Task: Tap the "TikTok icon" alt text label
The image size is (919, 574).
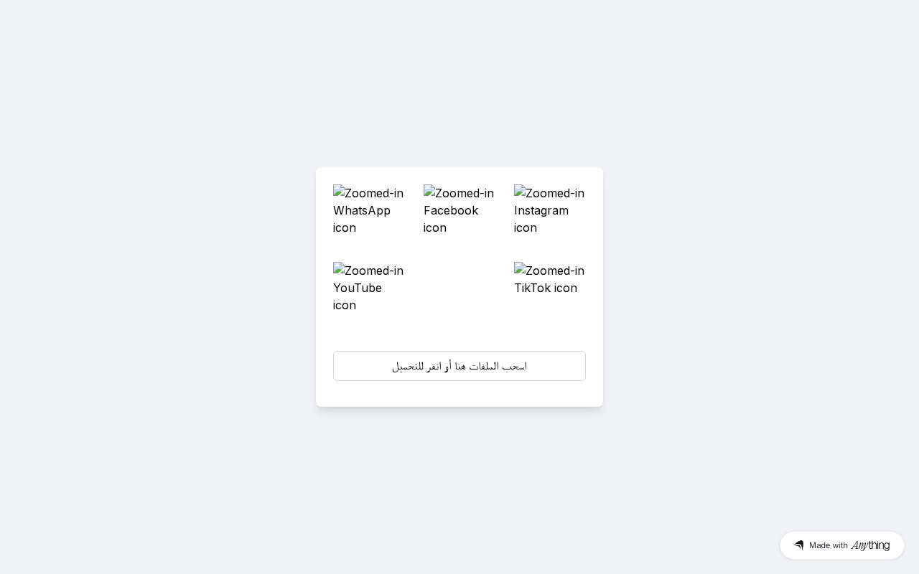Action: click(x=546, y=288)
